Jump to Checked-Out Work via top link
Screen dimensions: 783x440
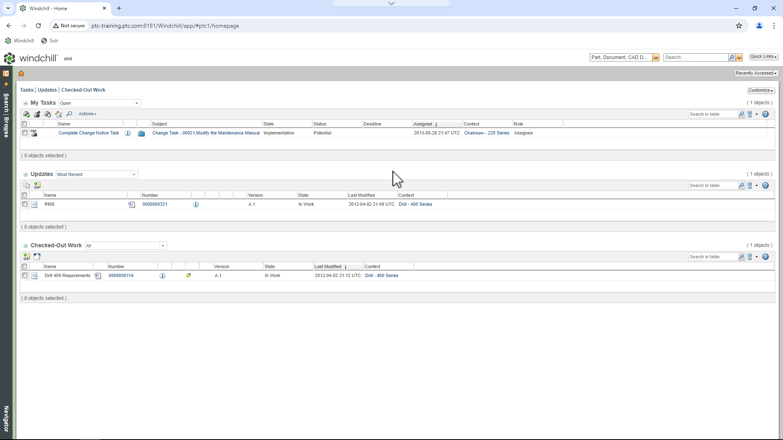(x=83, y=90)
